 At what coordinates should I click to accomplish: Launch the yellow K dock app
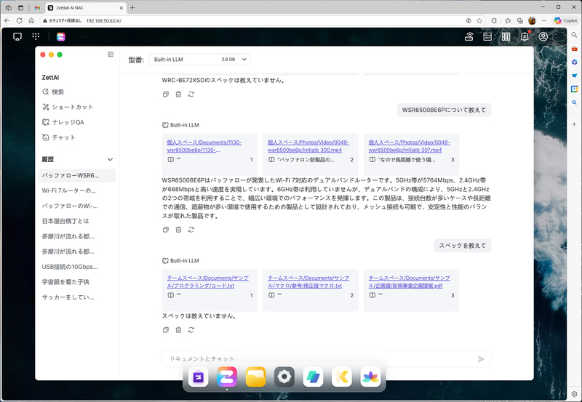click(x=342, y=377)
